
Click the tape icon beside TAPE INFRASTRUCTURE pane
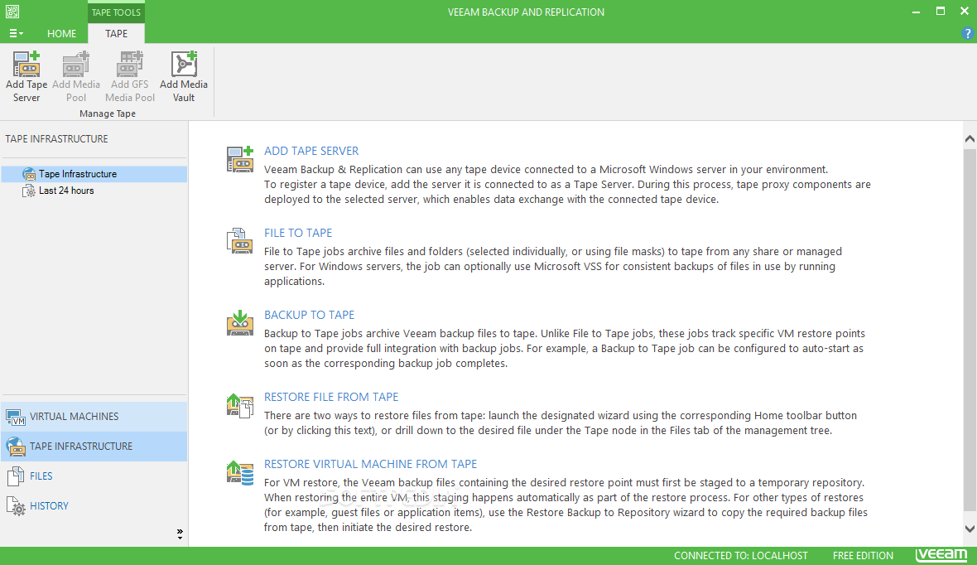(16, 447)
